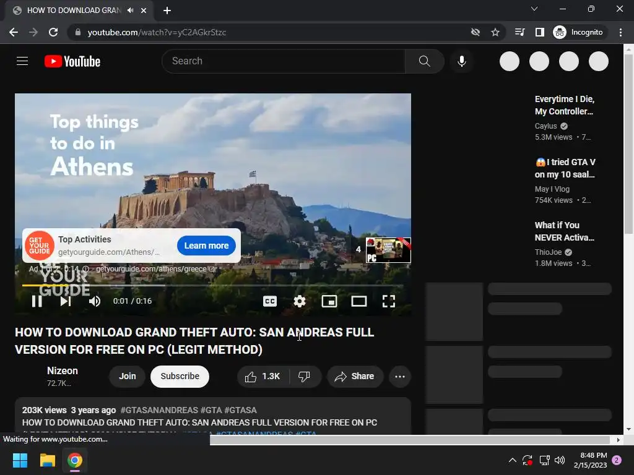Skip to next video button

66,301
